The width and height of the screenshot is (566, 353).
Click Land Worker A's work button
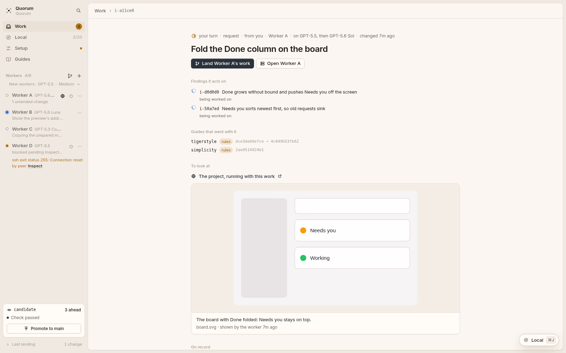point(223,64)
